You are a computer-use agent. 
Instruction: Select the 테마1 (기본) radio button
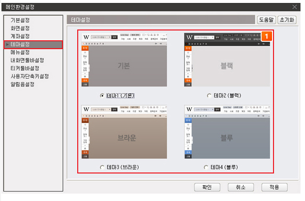coord(102,95)
